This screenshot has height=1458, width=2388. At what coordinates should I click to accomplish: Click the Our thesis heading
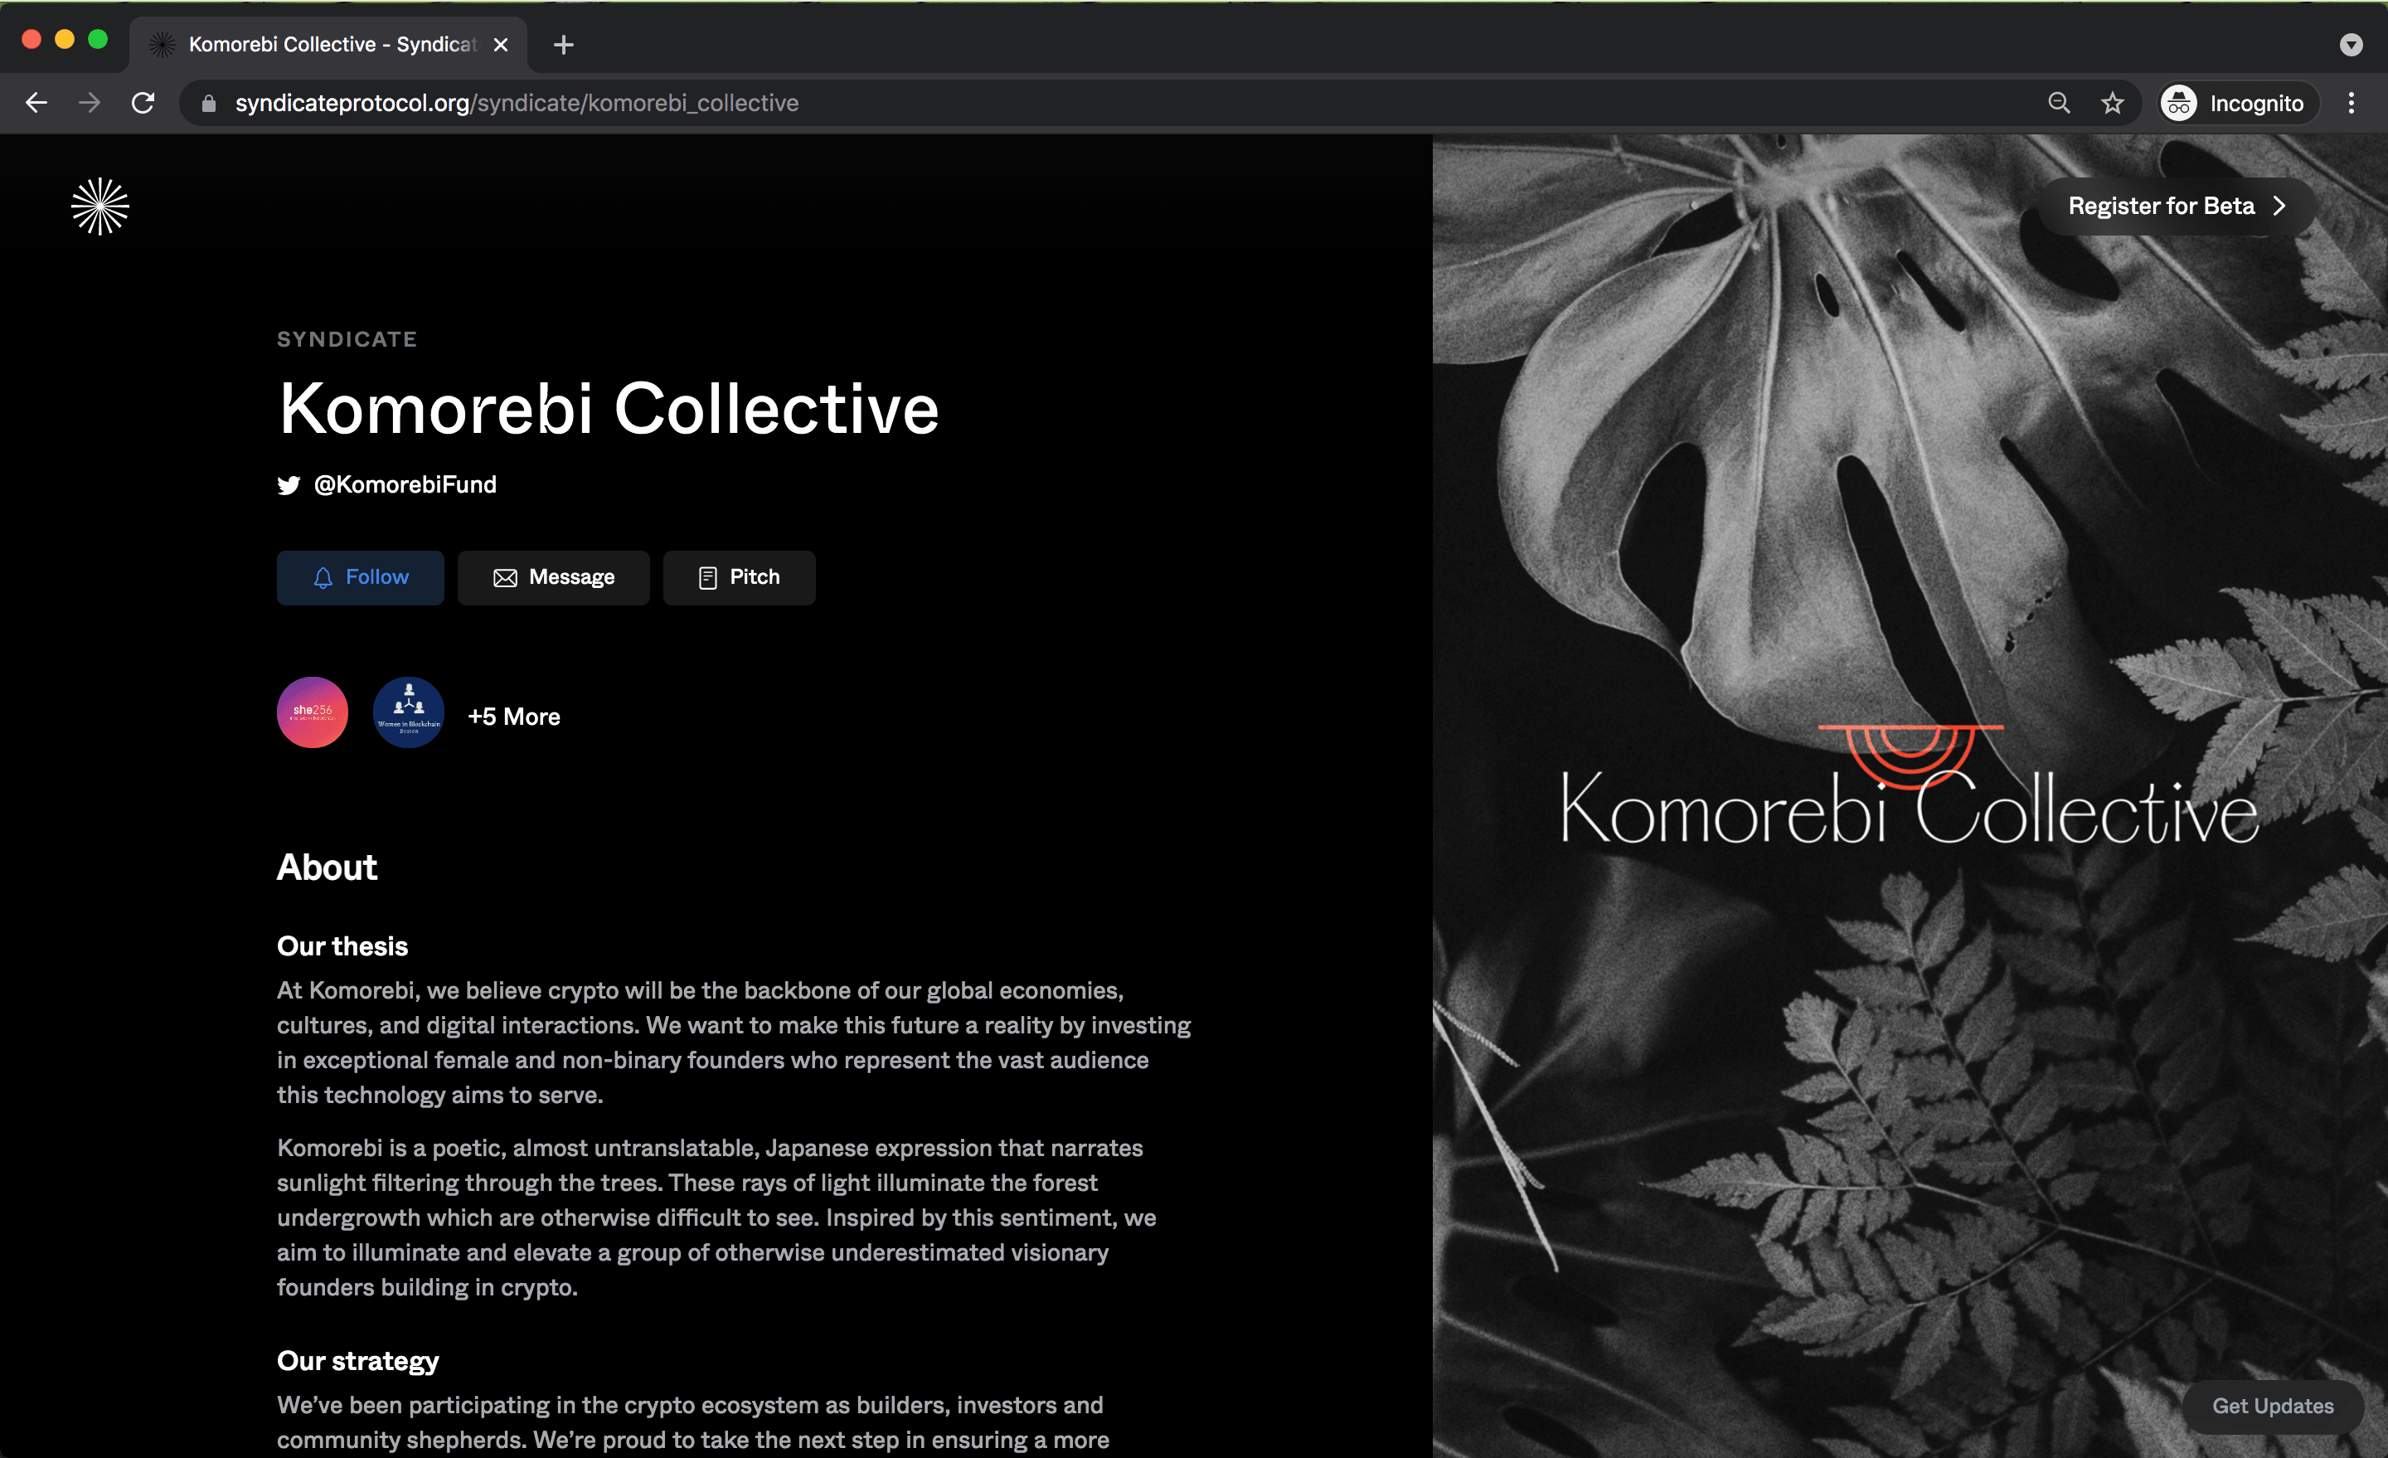pyautogui.click(x=342, y=946)
